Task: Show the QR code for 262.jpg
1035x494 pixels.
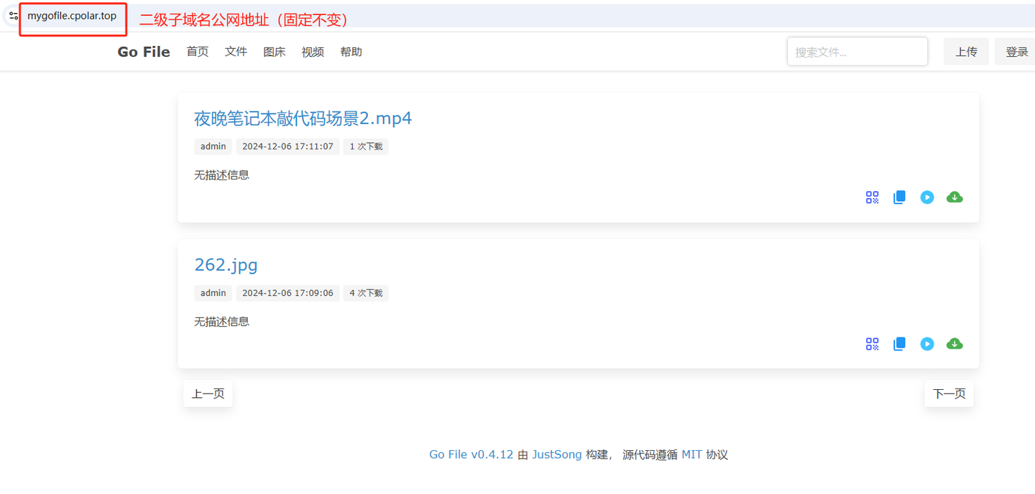Action: [872, 343]
